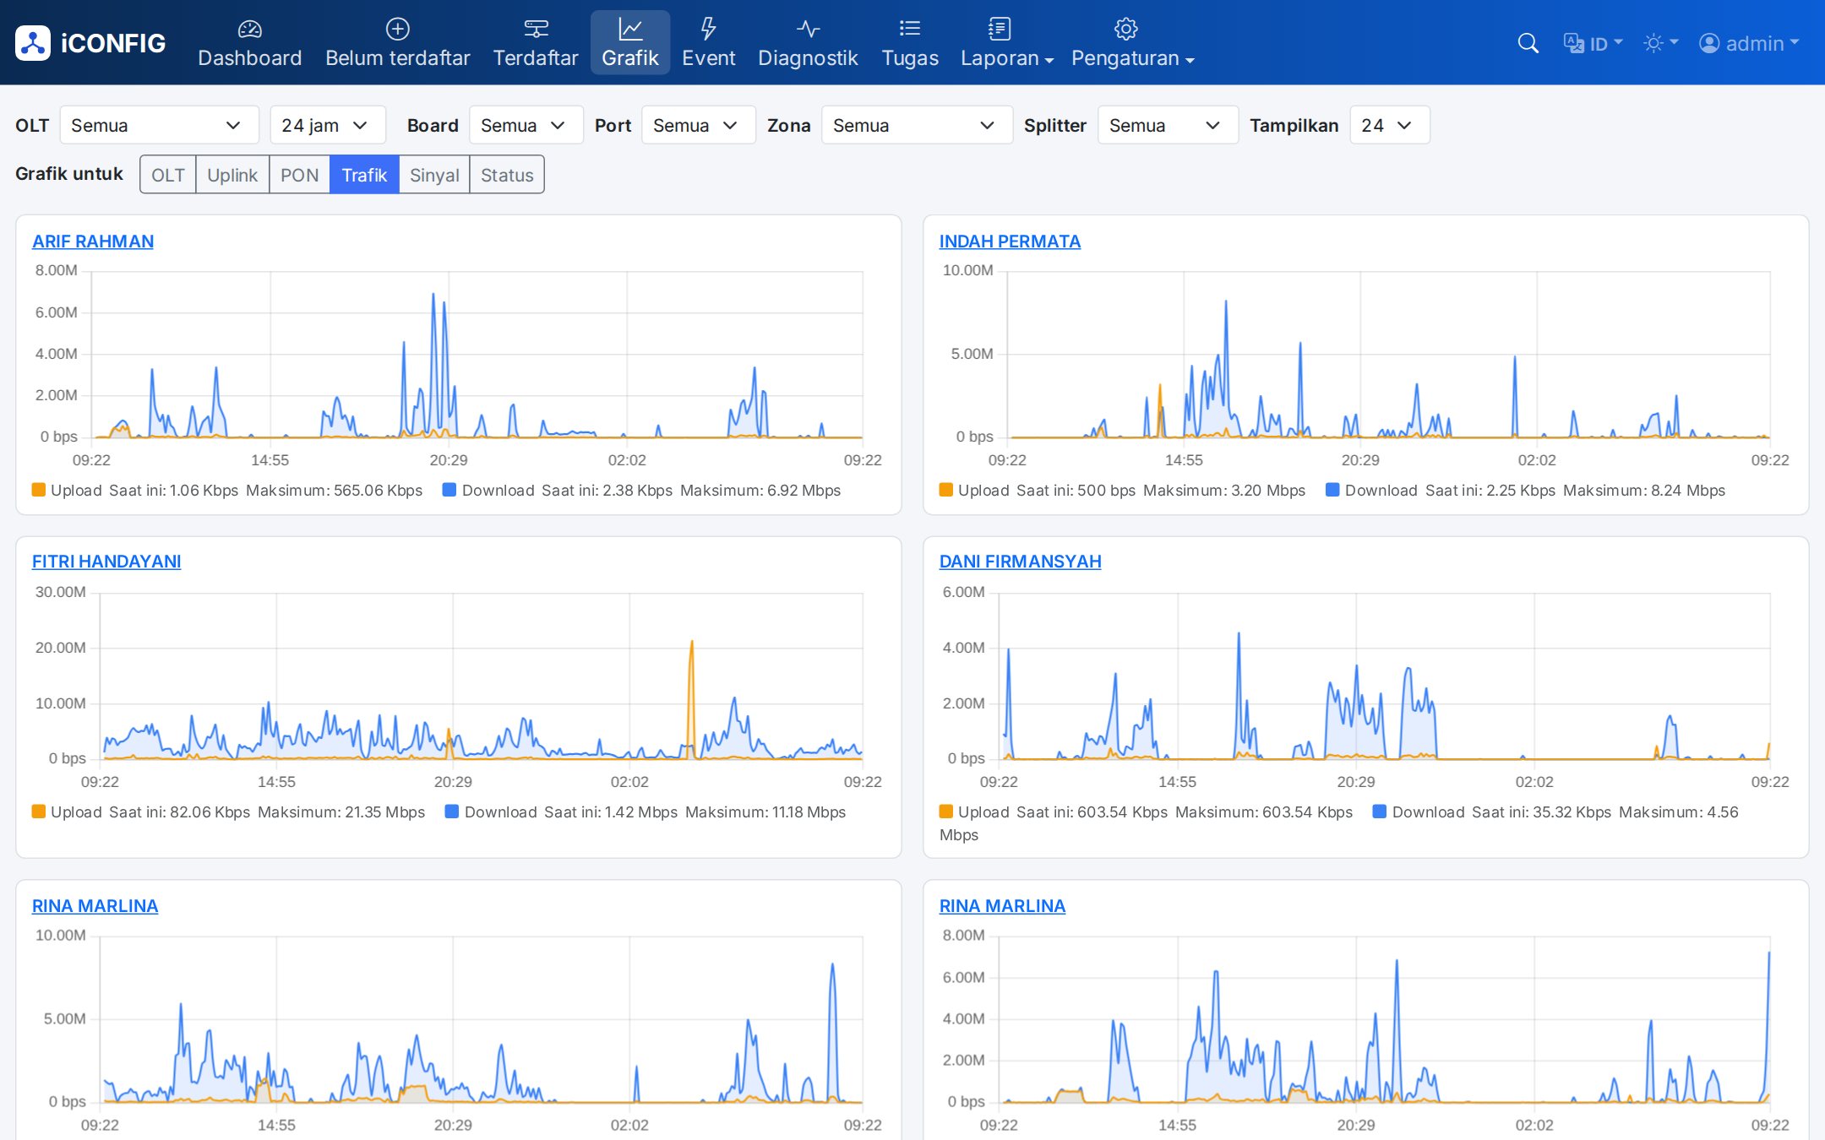Open Event lightning bolt icon

tap(708, 29)
